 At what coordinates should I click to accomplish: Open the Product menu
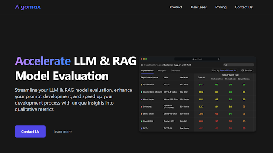click(x=176, y=7)
